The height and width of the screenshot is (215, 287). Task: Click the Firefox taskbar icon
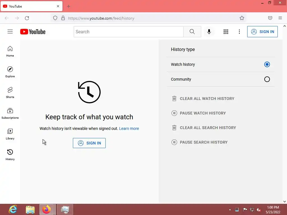47,209
